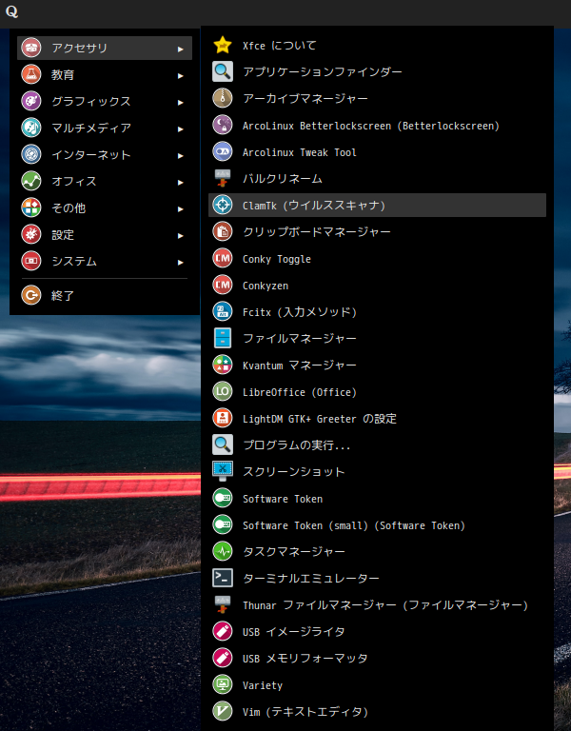571x731 pixels.
Task: Click the USB イメージライタ icon
Action: [x=223, y=631]
